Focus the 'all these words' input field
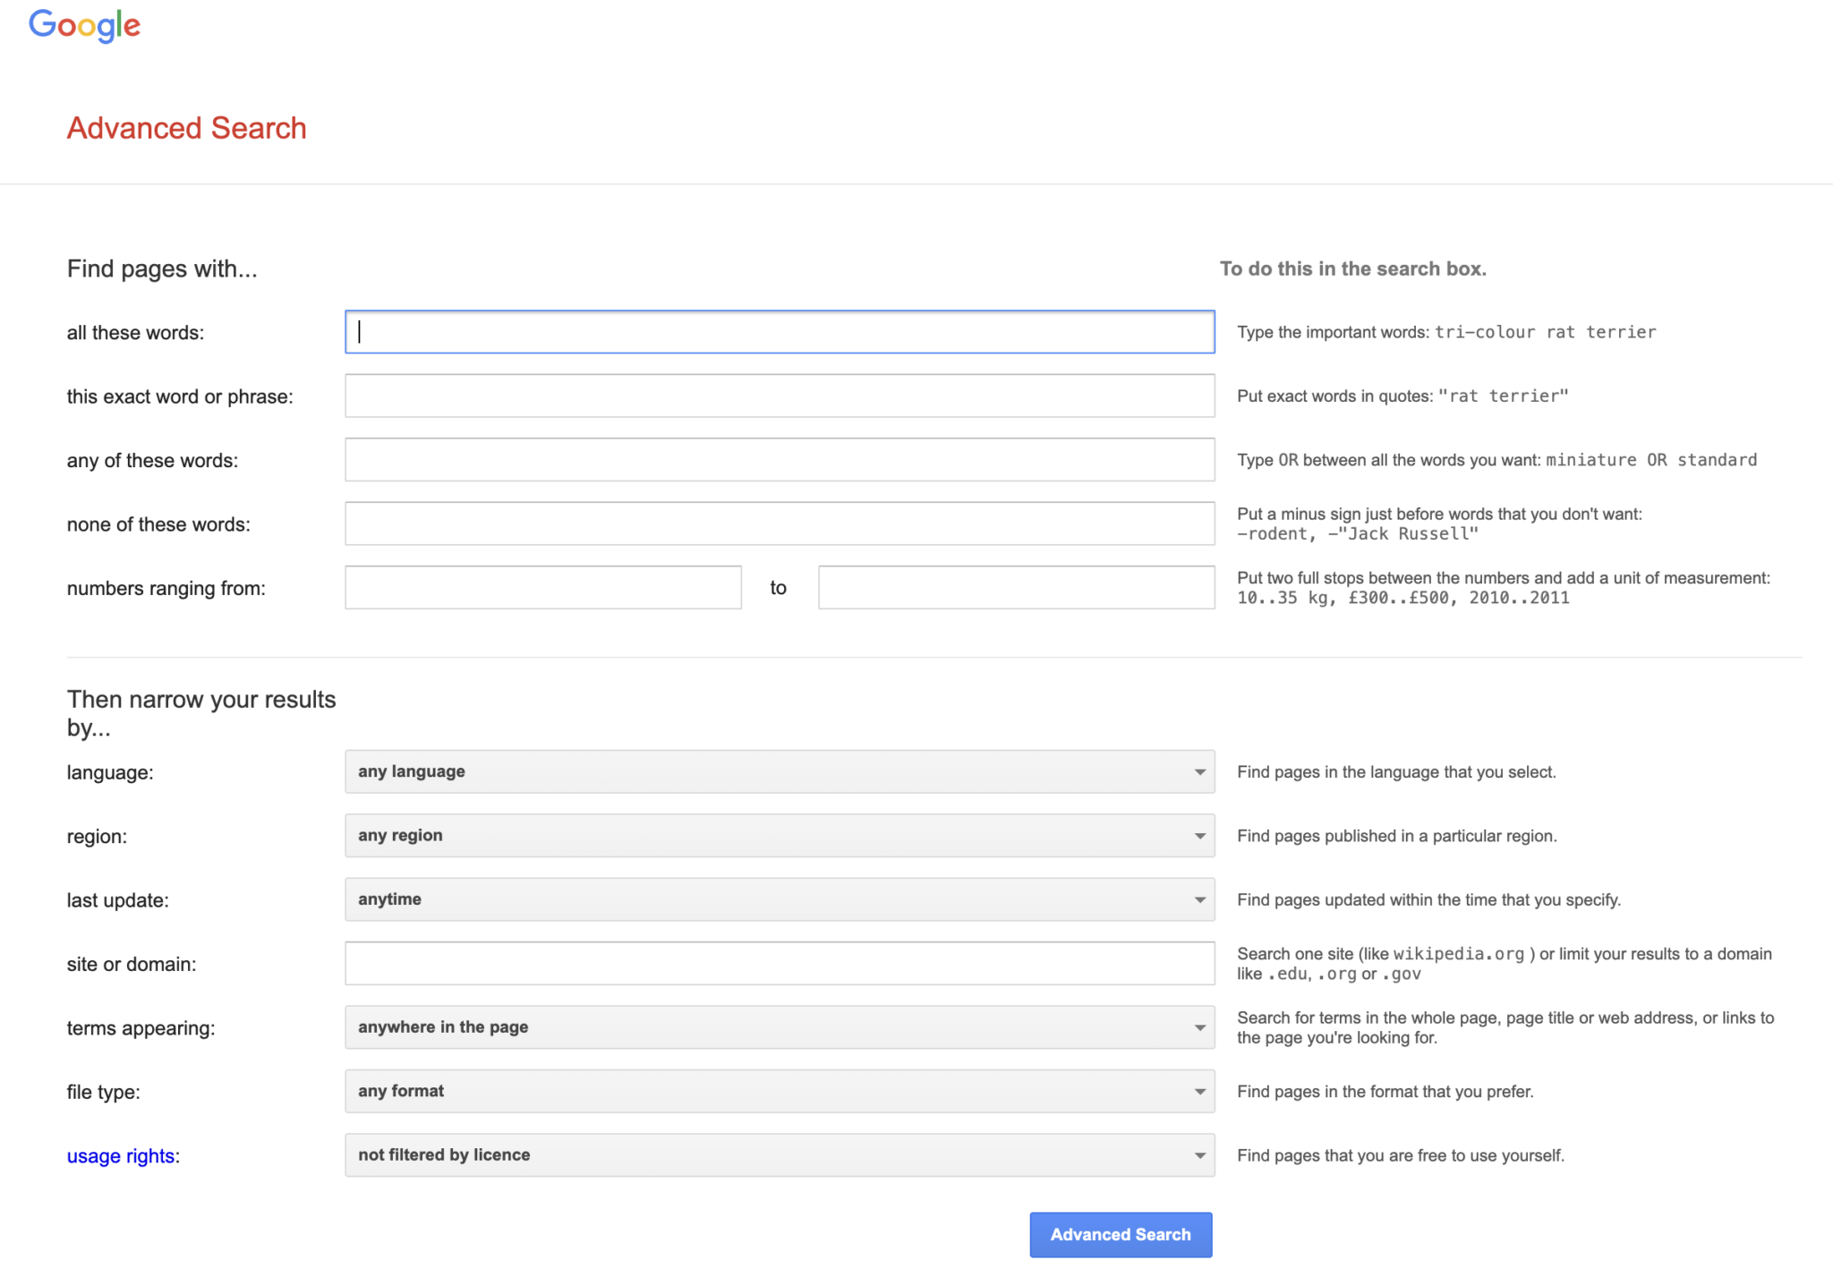Viewport: 1833px width, 1286px height. click(x=780, y=332)
